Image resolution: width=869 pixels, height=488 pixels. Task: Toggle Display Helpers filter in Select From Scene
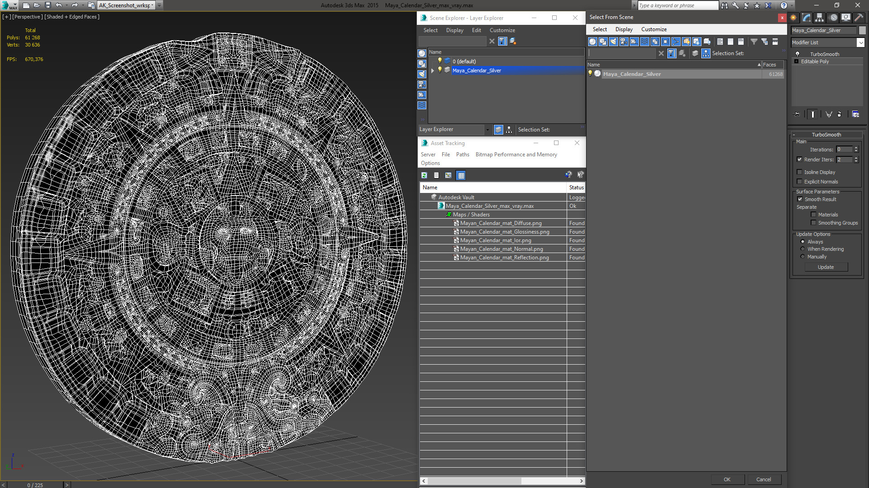click(634, 42)
